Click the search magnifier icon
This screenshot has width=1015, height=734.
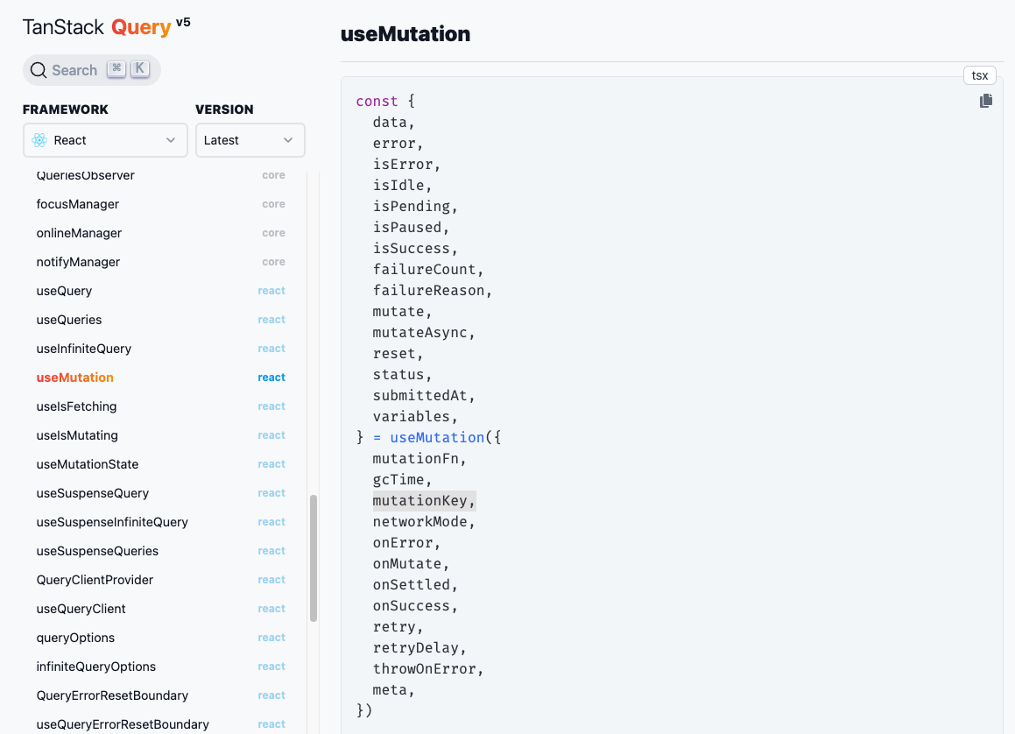point(39,70)
